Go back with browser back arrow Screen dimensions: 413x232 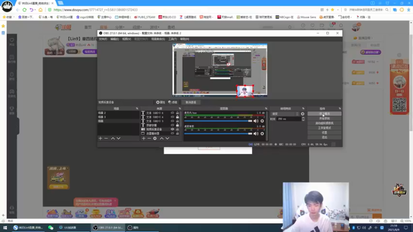coord(18,10)
